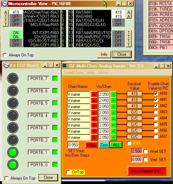
Task: Click the dark LED for PORTB, 7
Action: tap(13, 78)
